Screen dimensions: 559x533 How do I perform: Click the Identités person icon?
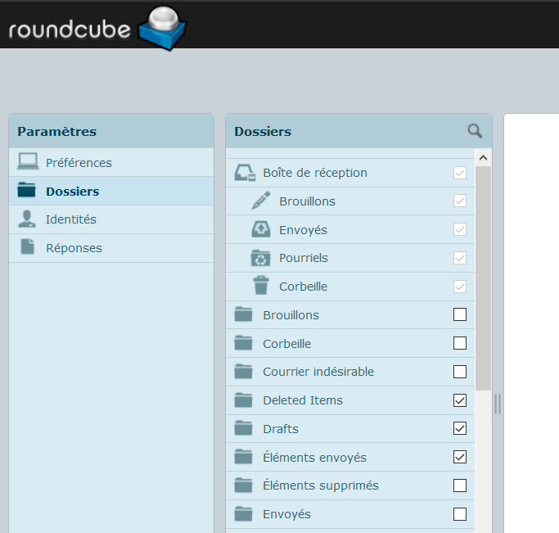28,219
